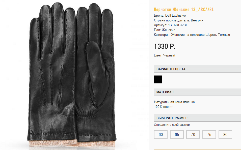Select the black color swatch

[158, 79]
